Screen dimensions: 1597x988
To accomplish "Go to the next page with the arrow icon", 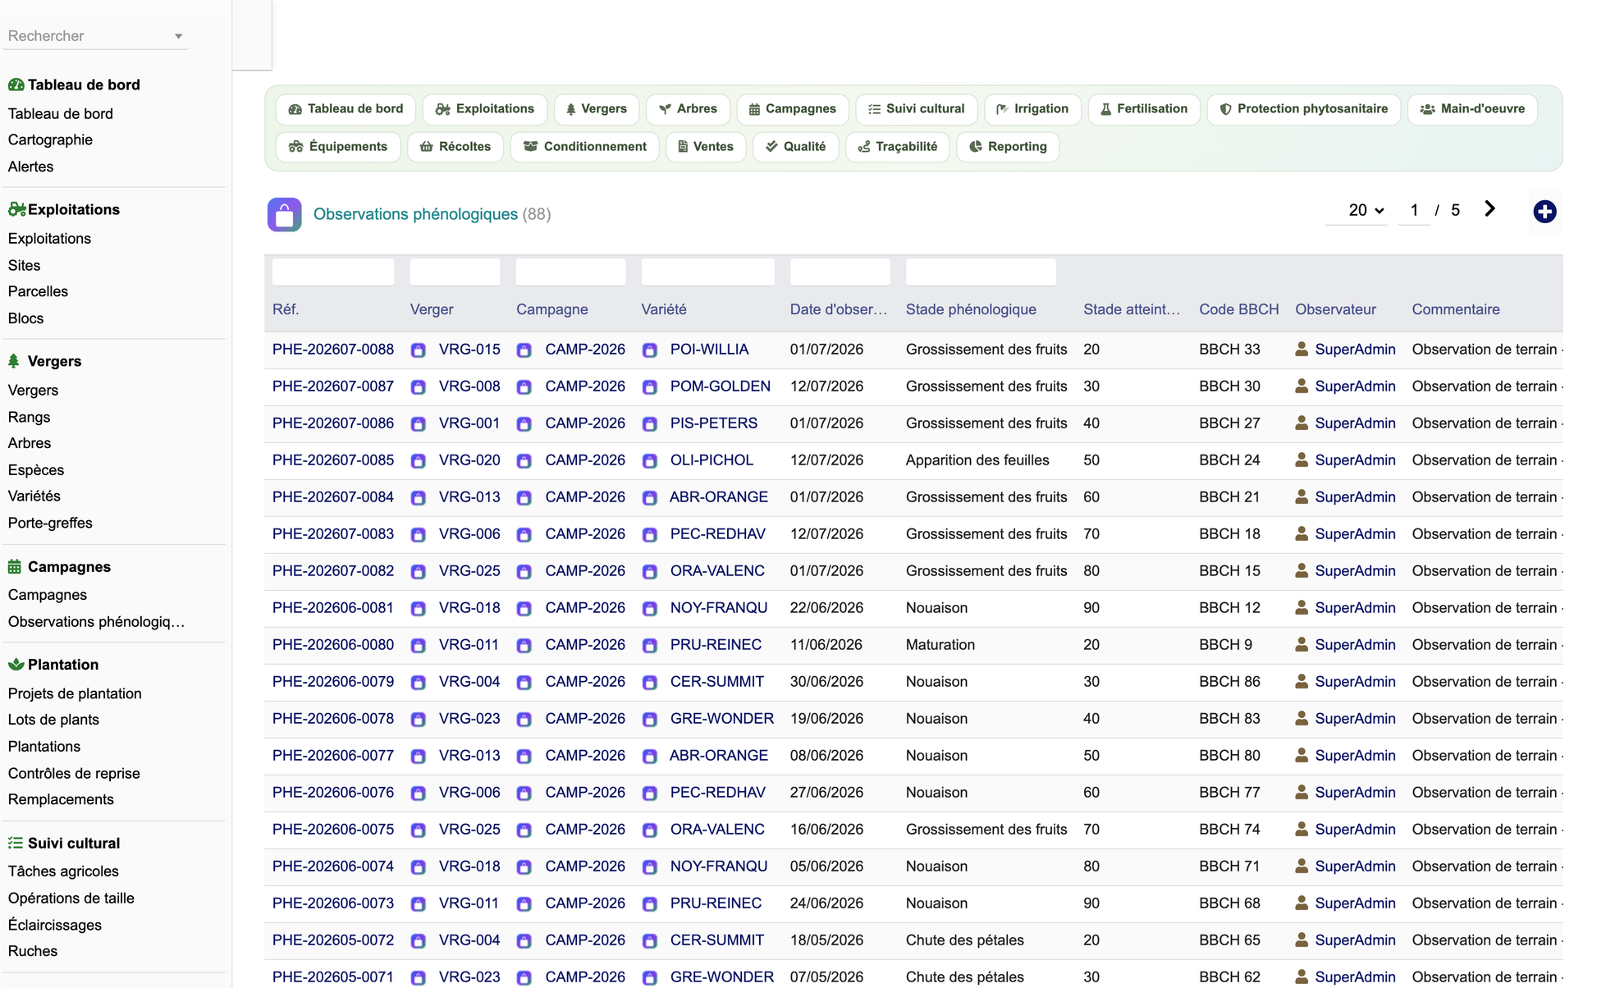I will (1489, 209).
